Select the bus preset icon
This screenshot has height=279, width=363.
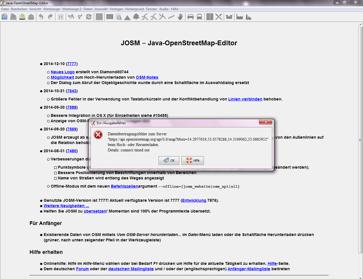pos(199,17)
